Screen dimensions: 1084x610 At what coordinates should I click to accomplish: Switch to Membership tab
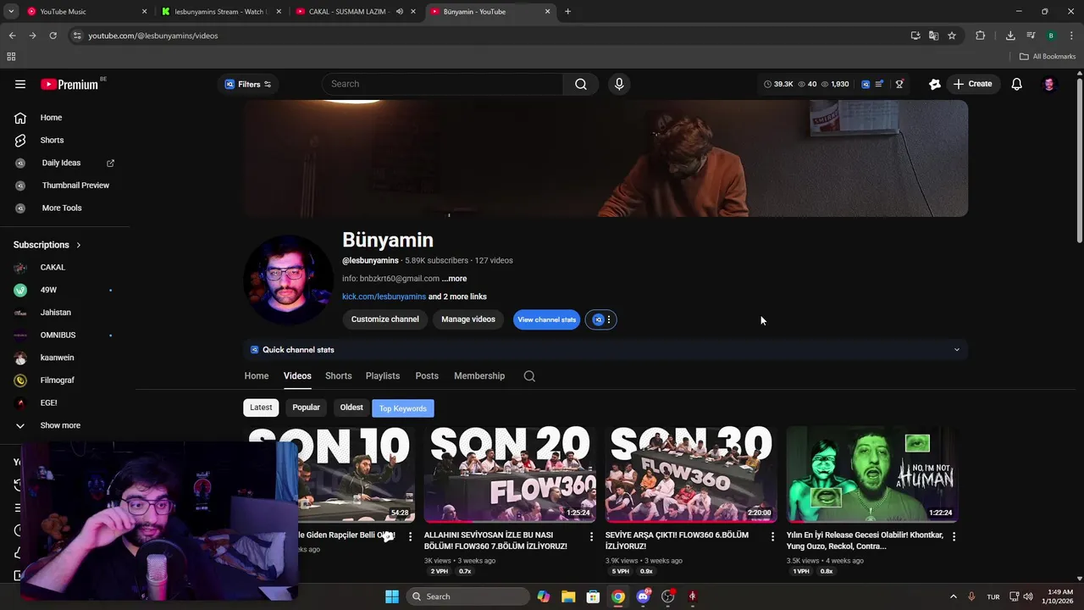coord(479,376)
